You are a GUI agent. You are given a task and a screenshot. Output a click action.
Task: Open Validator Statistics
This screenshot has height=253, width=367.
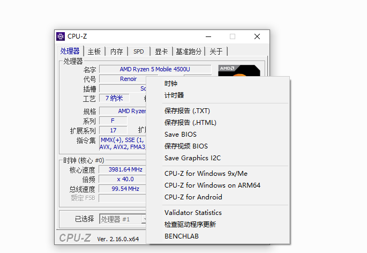click(218, 212)
